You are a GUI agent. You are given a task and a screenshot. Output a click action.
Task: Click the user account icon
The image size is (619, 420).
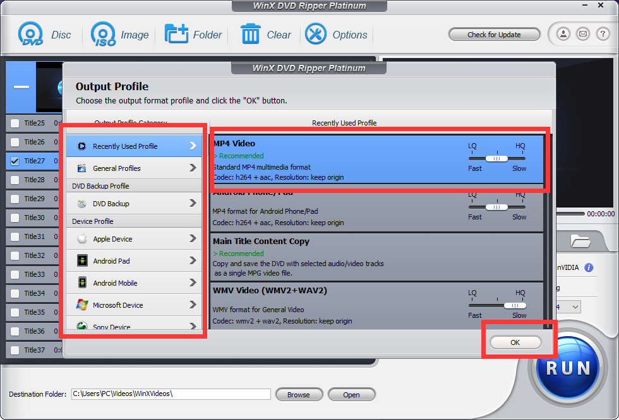tap(563, 34)
